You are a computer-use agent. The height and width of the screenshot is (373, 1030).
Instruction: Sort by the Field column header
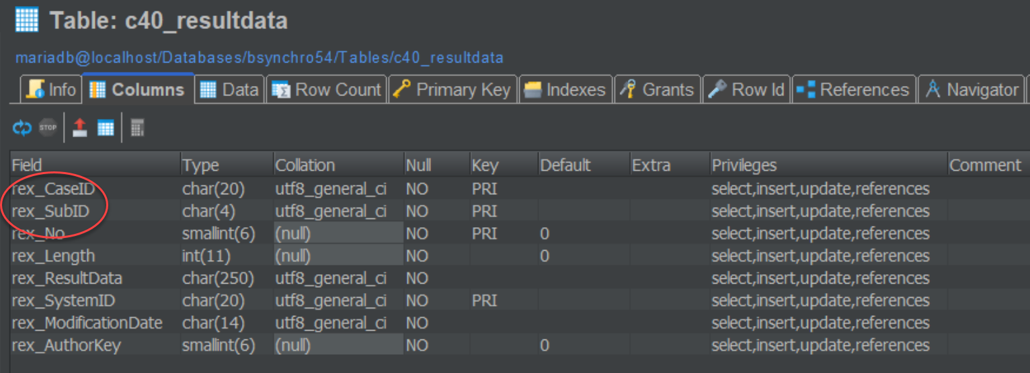[x=95, y=165]
